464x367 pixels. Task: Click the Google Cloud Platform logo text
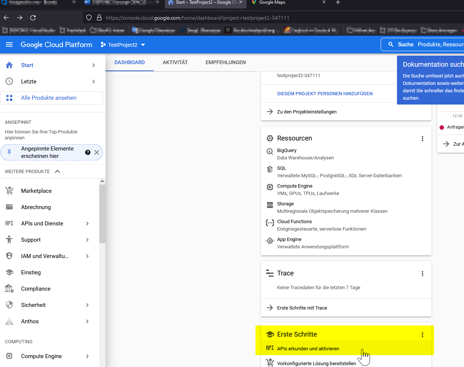coord(56,44)
